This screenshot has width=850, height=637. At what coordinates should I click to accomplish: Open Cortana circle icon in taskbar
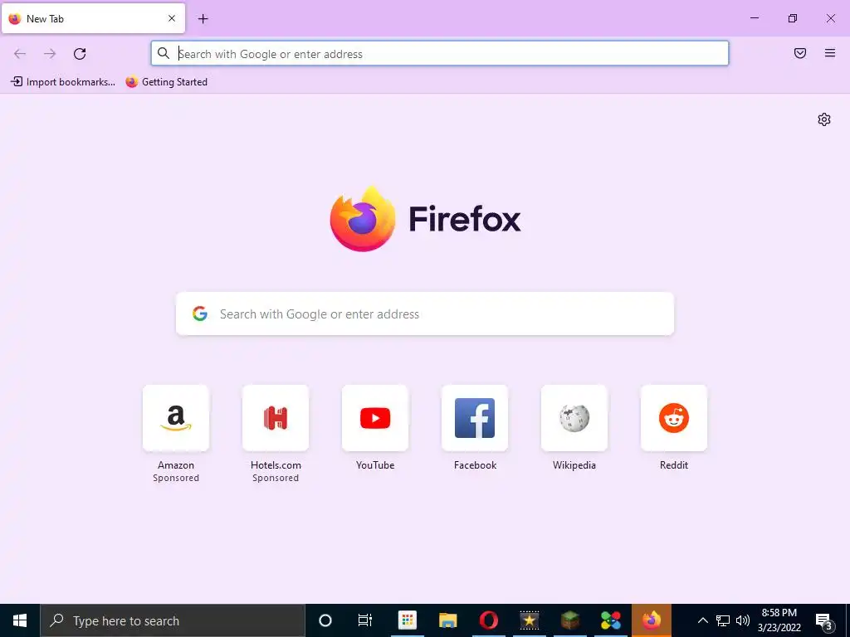tap(325, 620)
